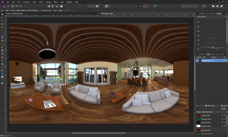Select the Erase Brush tool

point(2,50)
